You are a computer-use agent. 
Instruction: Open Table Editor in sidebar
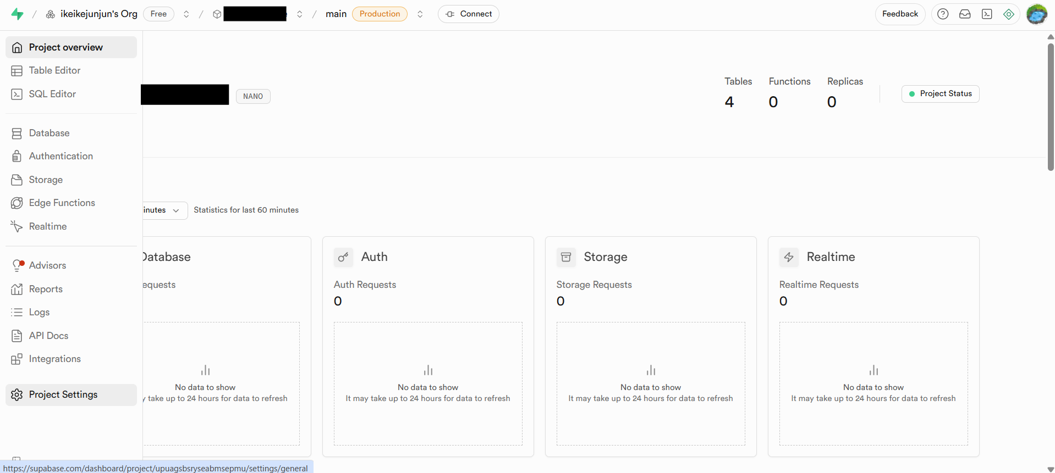54,70
